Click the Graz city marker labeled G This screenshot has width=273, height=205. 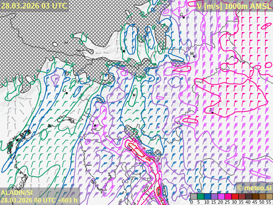[183, 17]
